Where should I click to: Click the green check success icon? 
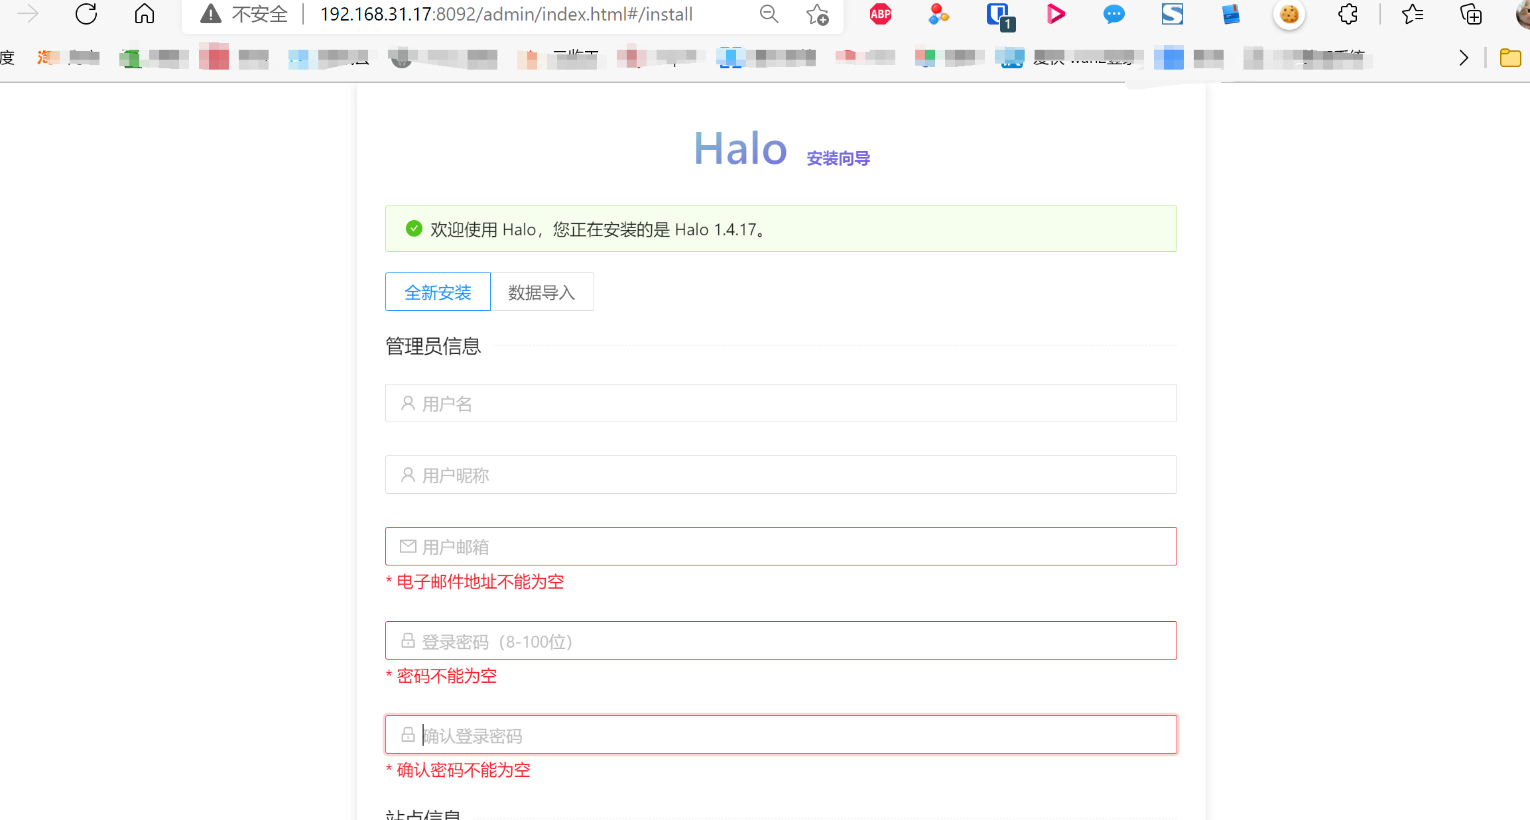pos(414,229)
